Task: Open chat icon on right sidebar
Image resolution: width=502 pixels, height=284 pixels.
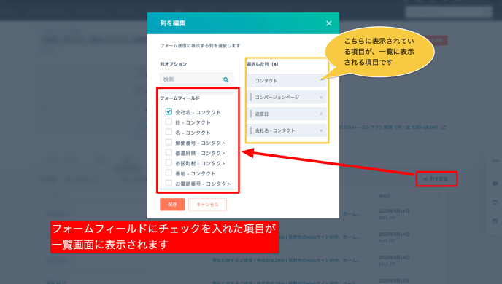Action: point(495,184)
